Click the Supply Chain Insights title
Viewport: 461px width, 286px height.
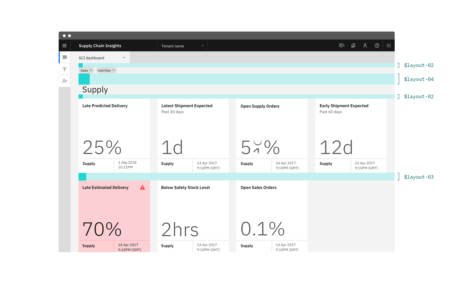pyautogui.click(x=100, y=46)
